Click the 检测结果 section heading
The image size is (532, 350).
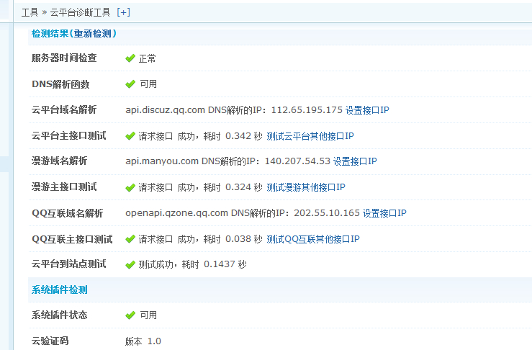(50, 33)
